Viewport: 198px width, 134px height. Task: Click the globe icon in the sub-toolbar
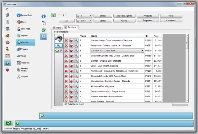tap(44, 30)
